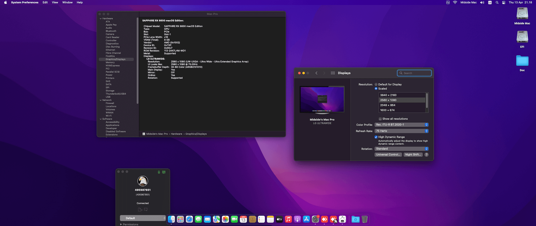536x226 pixels.
Task: Open the sound volume menu bar icon
Action: click(x=482, y=3)
